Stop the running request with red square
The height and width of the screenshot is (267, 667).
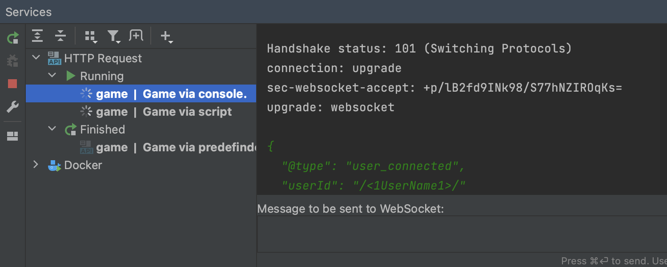(x=12, y=84)
